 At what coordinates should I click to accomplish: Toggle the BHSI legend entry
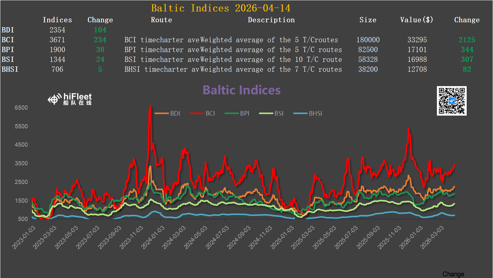pos(308,113)
